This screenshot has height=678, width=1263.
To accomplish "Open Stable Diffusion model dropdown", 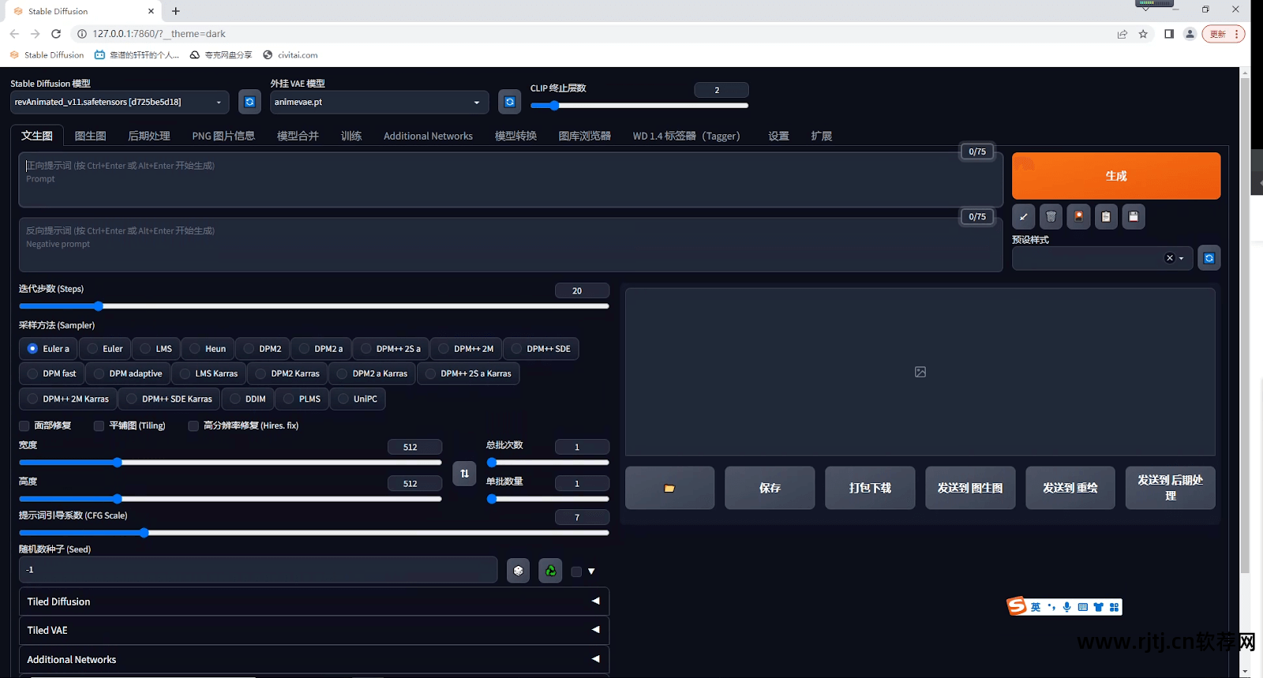I will coord(119,102).
